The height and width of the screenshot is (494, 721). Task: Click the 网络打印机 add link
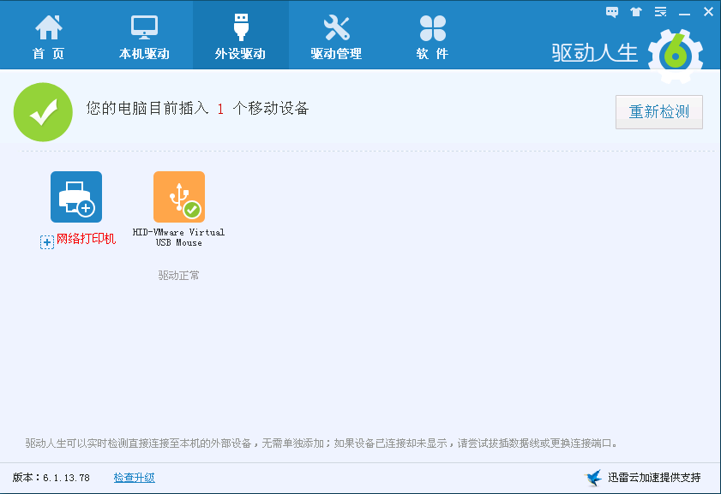coord(86,239)
